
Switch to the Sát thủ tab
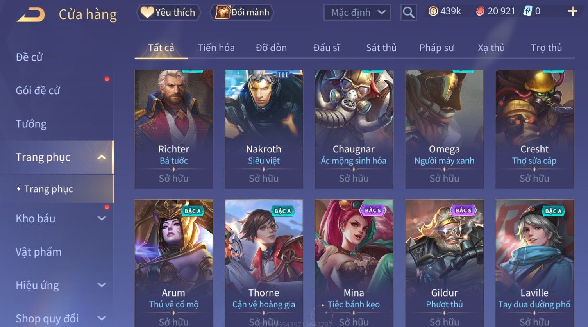[x=381, y=48]
